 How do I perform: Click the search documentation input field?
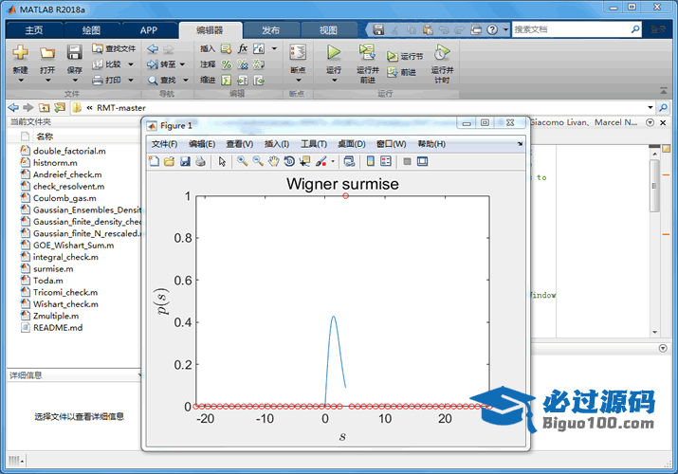point(571,29)
